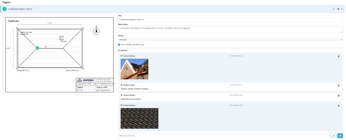
Task: Click the 'Skriv kommentar...' input
Action: pos(224,136)
